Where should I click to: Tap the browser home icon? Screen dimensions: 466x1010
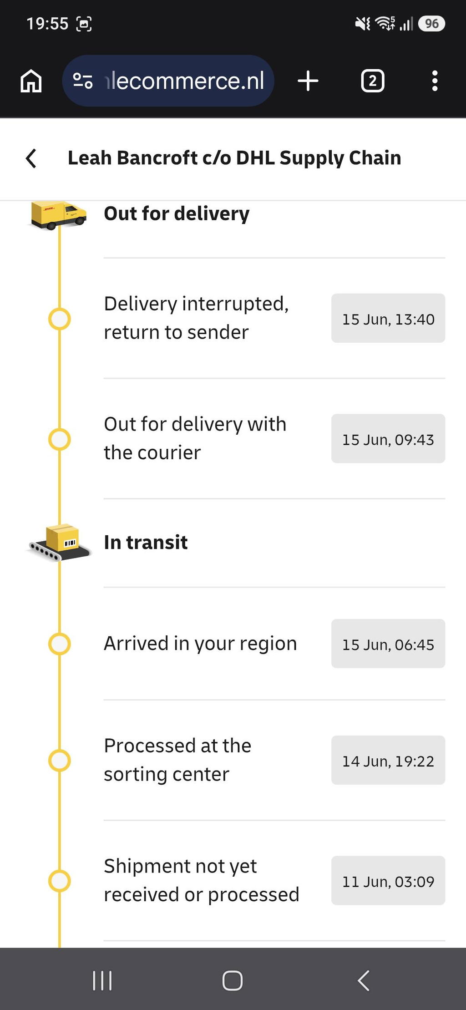click(31, 81)
